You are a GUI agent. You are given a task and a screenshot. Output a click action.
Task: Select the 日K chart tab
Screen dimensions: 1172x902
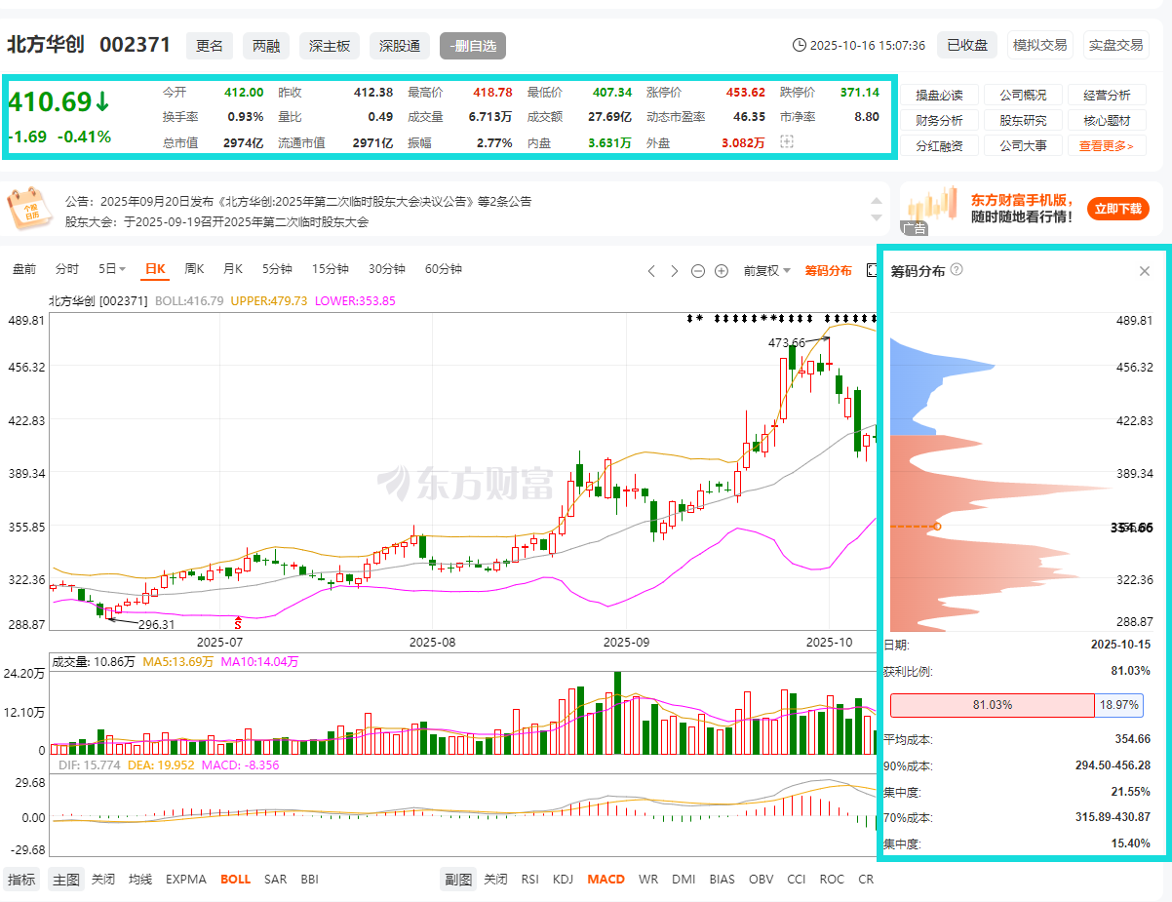click(155, 269)
